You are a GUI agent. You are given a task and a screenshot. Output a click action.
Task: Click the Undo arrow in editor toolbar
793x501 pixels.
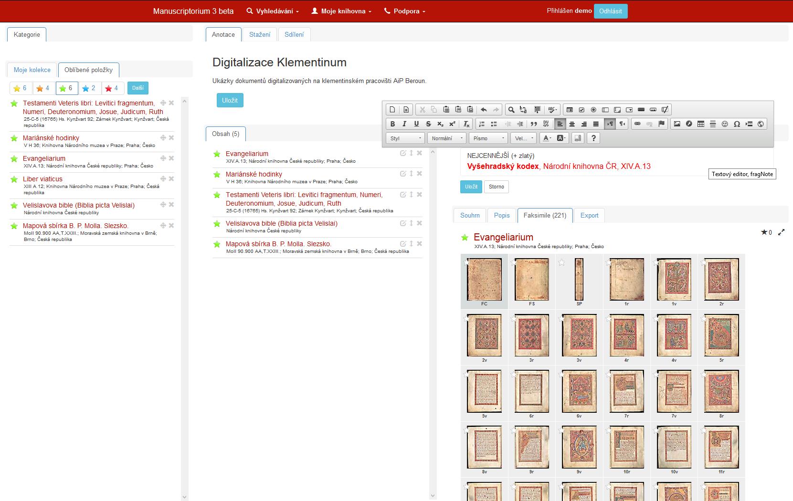point(484,110)
